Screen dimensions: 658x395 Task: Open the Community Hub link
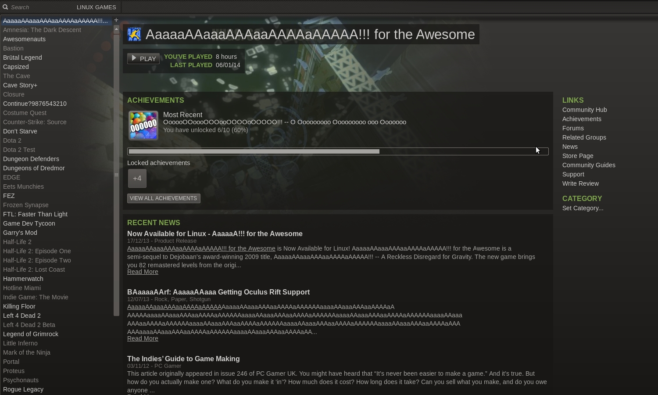[x=584, y=110]
